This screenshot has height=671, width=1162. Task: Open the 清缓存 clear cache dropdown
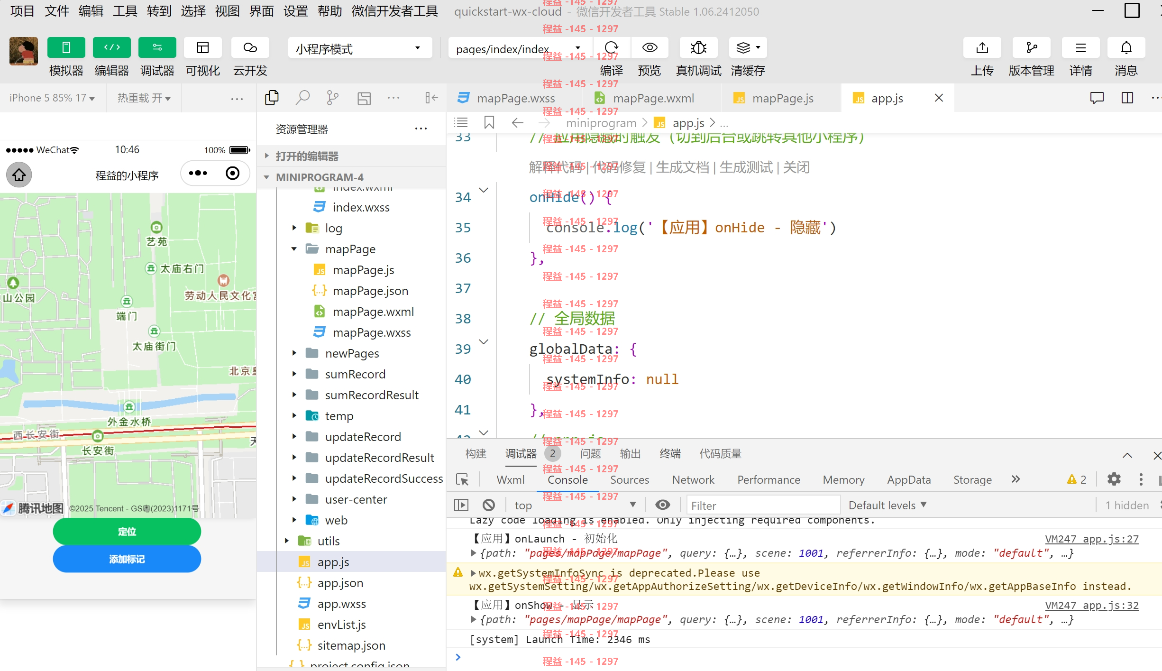748,48
